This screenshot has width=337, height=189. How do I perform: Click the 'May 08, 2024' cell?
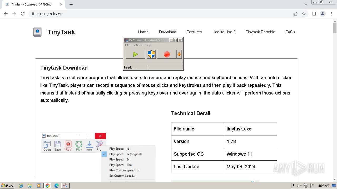[x=251, y=167]
